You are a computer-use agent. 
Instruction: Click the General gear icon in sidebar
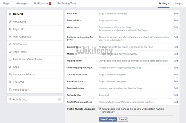pos(10,14)
